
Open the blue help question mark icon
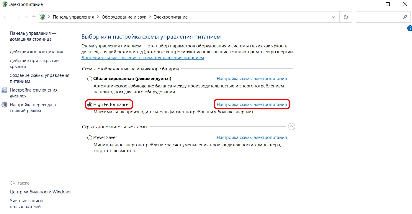[409, 29]
